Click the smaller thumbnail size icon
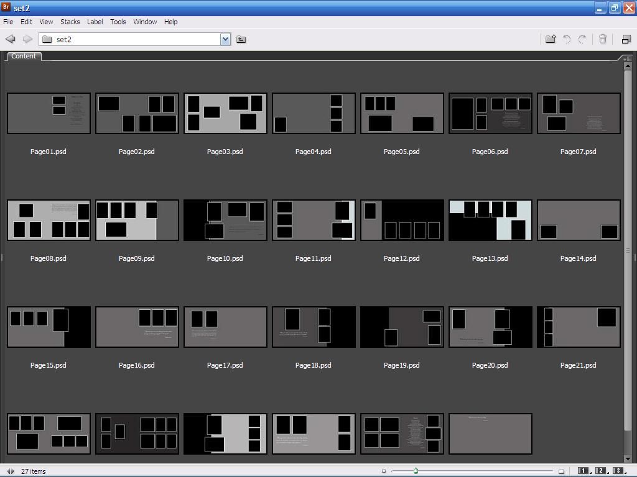Screen dimensions: 637x477 tap(383, 471)
